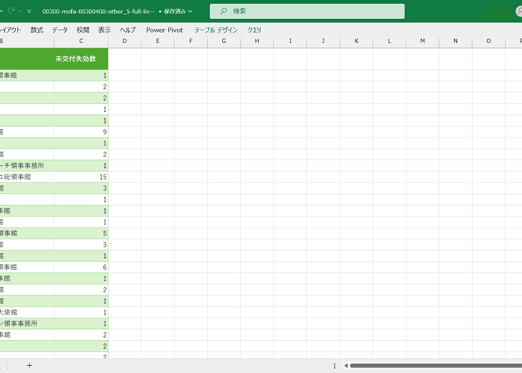Click the 未交付失効数 table header cell

click(81, 59)
